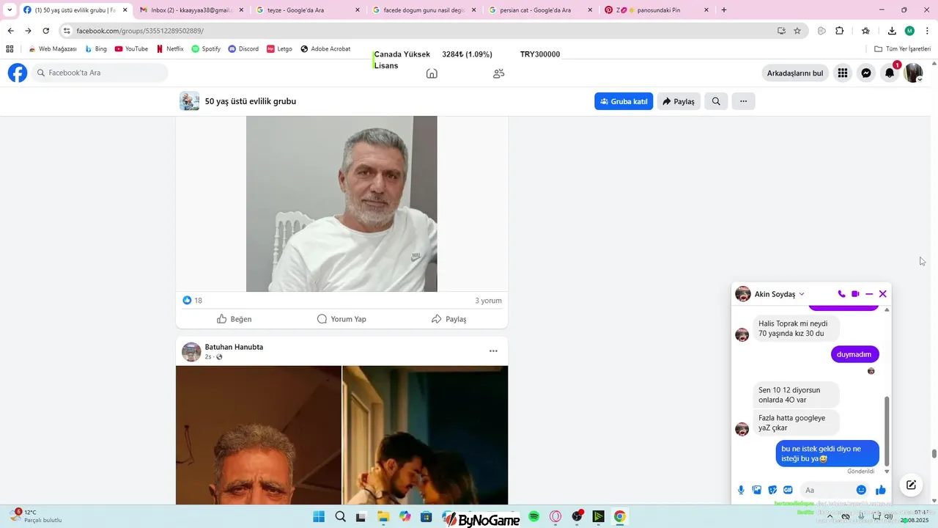Viewport: 938px width, 528px height.
Task: Open emoji picker in chat input
Action: coord(862,490)
